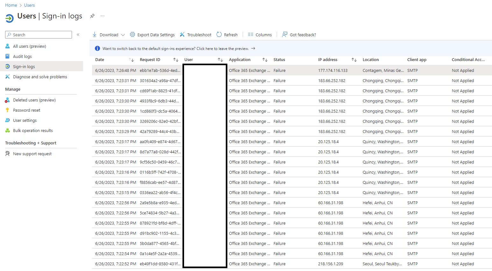492x271 pixels.
Task: View Bulk operation results
Action: click(x=32, y=130)
